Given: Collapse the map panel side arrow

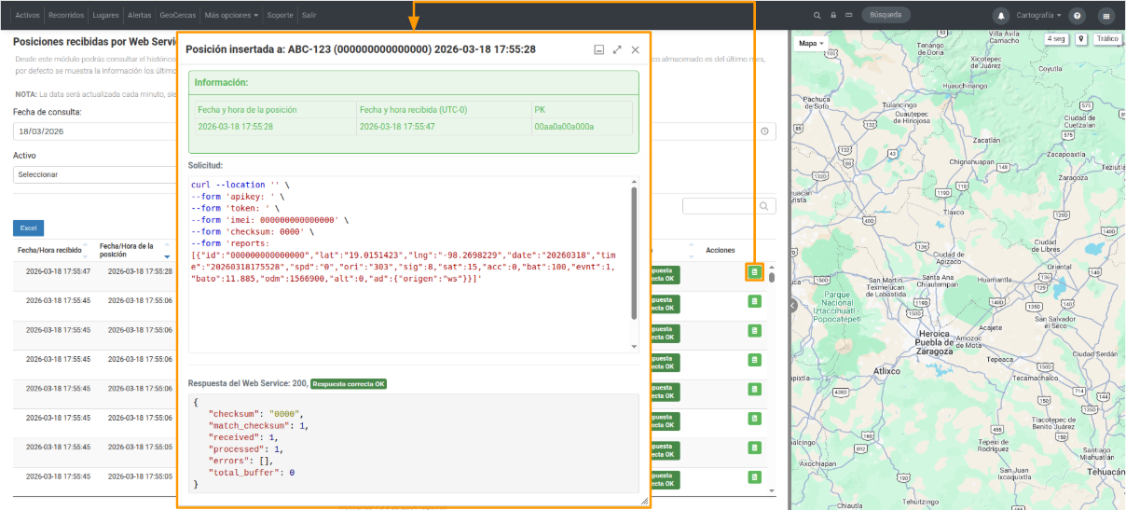Looking at the screenshot, I should [793, 305].
